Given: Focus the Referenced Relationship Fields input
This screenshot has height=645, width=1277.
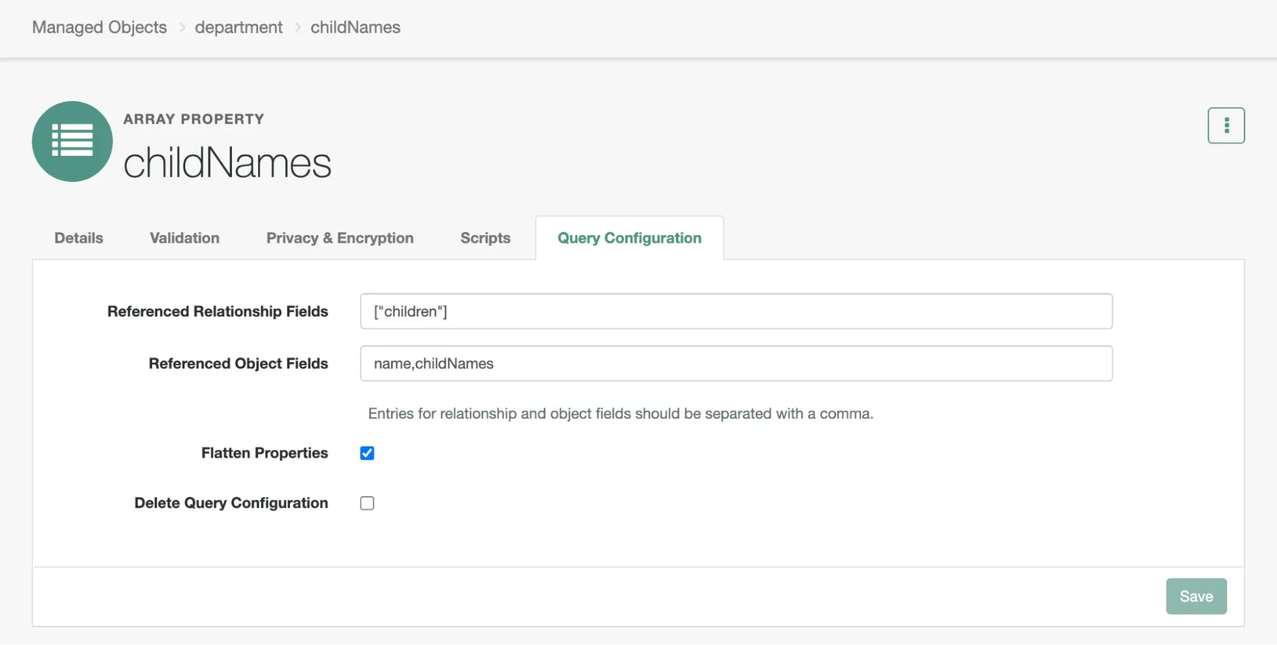Looking at the screenshot, I should (736, 311).
